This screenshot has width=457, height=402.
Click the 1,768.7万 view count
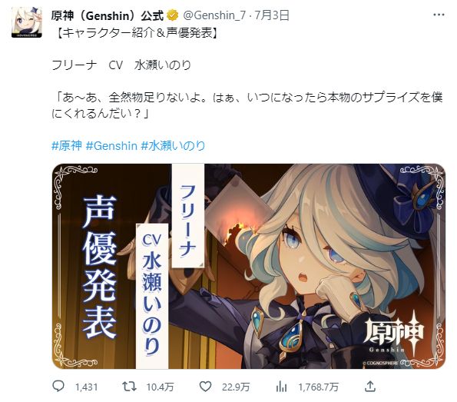[318, 387]
